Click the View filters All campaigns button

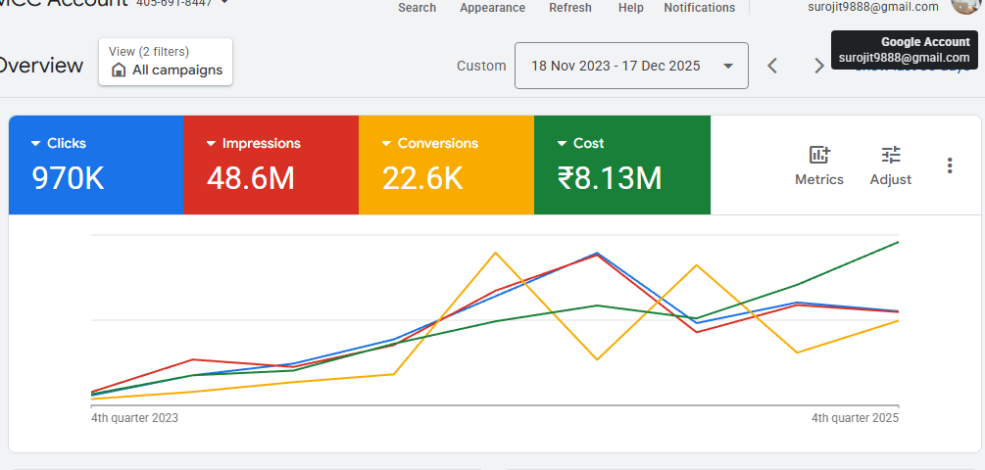pos(166,62)
